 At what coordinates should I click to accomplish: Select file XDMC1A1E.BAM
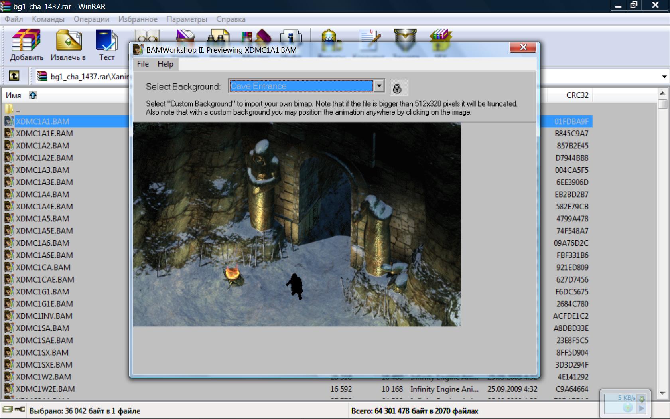point(44,134)
